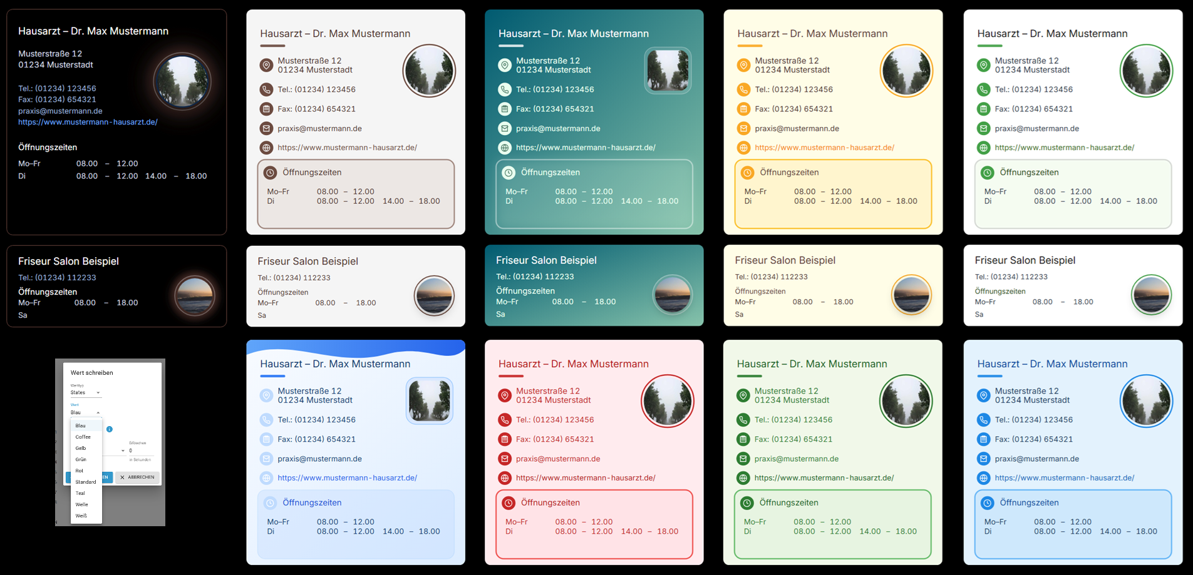Click the phone icon in brown Coffee card

pos(266,89)
